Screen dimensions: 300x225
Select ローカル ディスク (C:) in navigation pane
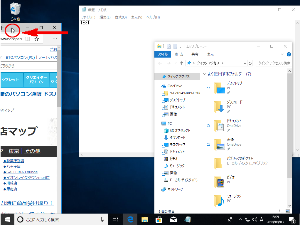[181, 180]
